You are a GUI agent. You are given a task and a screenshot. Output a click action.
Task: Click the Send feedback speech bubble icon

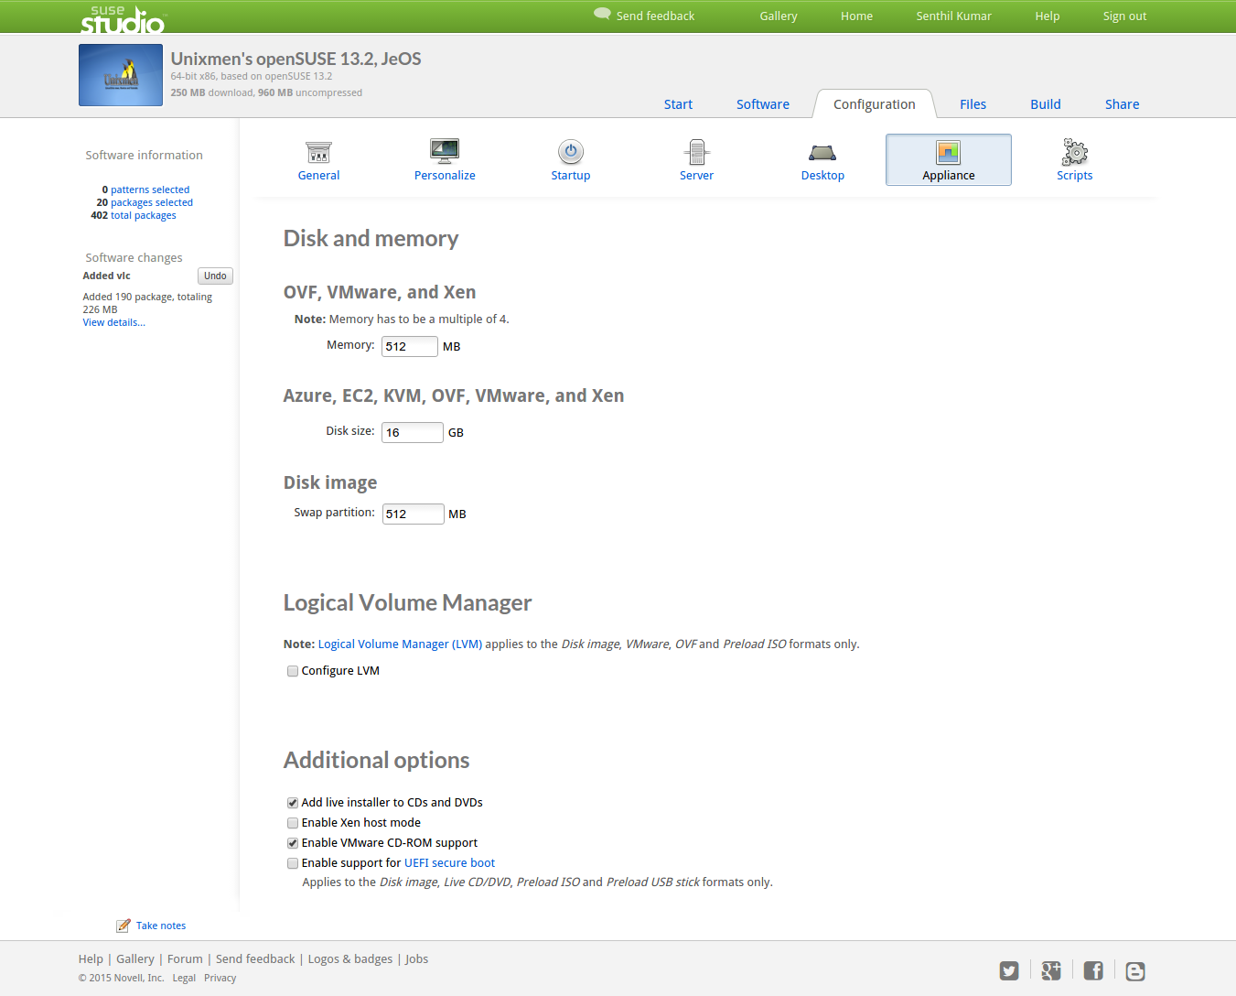[x=602, y=14]
